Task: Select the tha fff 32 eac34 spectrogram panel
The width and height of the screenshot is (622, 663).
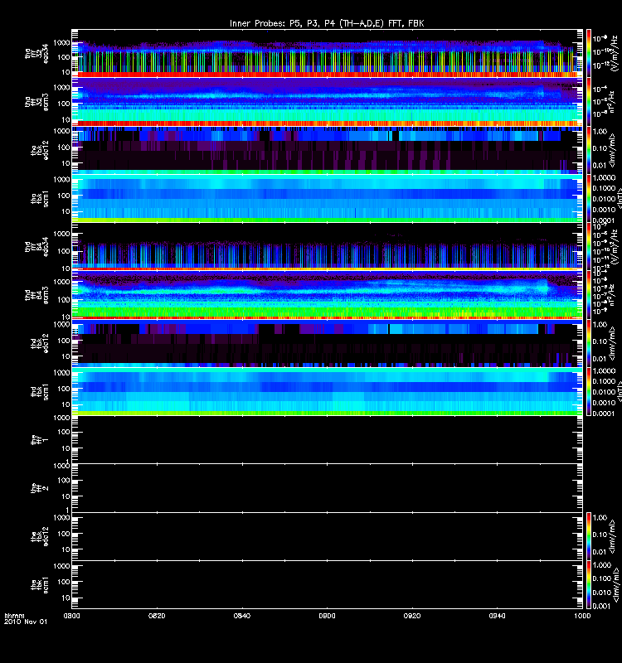Action: click(x=327, y=53)
